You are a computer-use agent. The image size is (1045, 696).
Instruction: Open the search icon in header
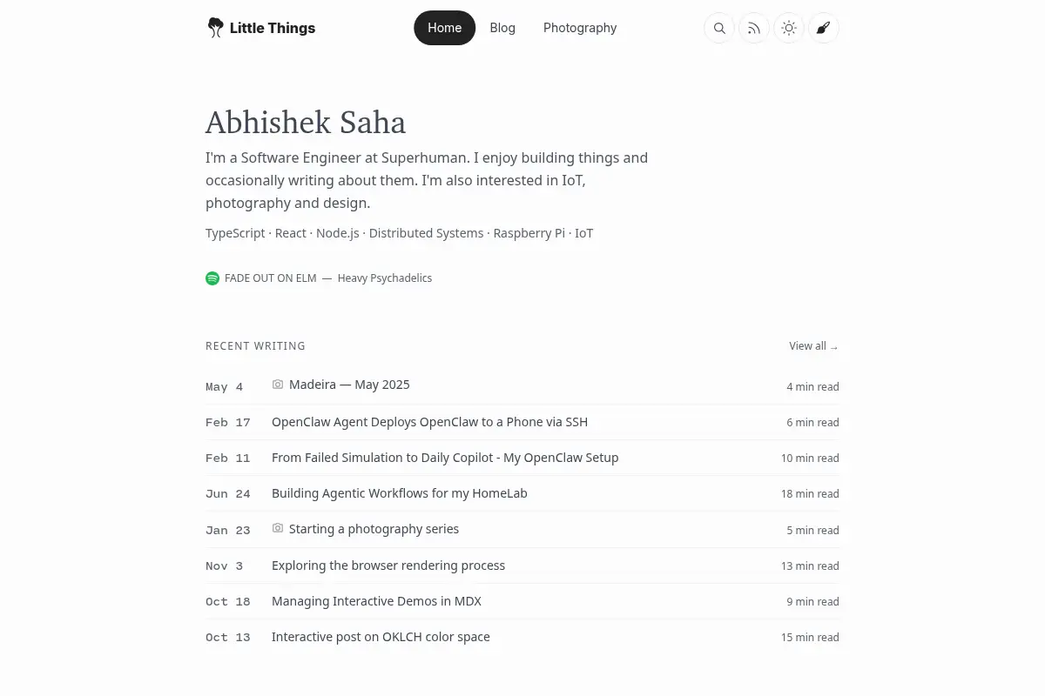[x=719, y=28]
